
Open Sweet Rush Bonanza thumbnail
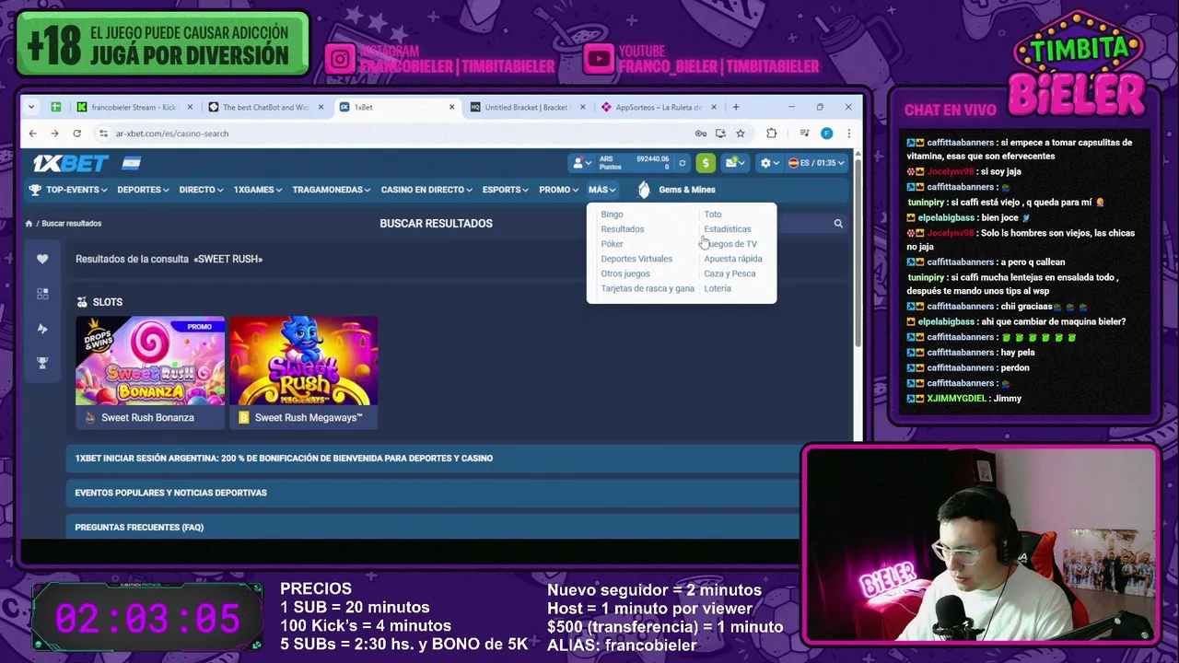[x=150, y=361]
